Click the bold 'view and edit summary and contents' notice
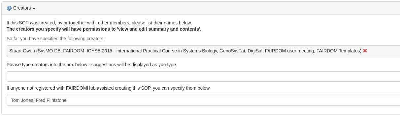Image resolution: width=400 pixels, height=119 pixels. pyautogui.click(x=104, y=29)
